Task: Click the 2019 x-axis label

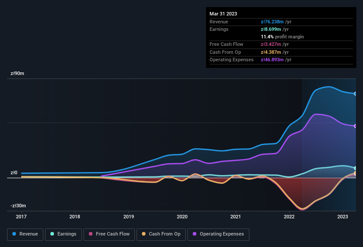Action: tap(129, 217)
